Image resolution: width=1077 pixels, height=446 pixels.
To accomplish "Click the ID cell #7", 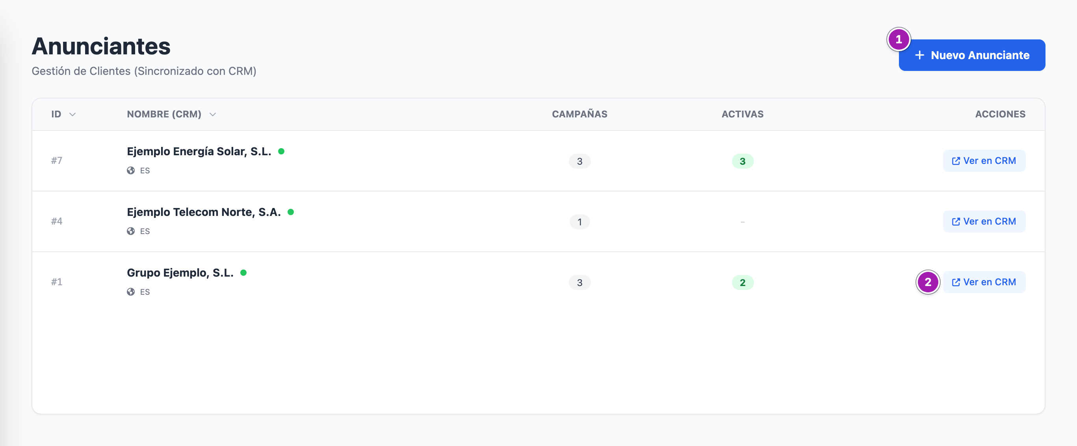I will tap(56, 160).
